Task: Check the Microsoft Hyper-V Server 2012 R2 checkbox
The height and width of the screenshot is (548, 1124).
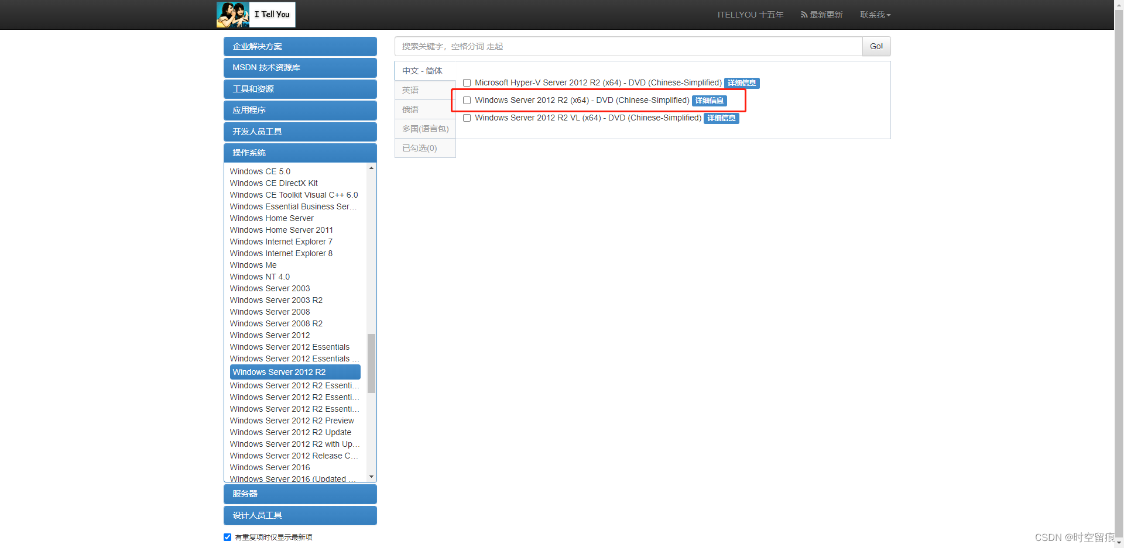Action: [x=467, y=82]
